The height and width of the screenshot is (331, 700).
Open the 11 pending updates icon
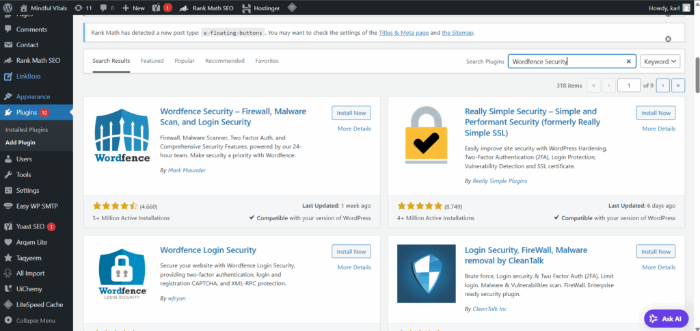[83, 8]
